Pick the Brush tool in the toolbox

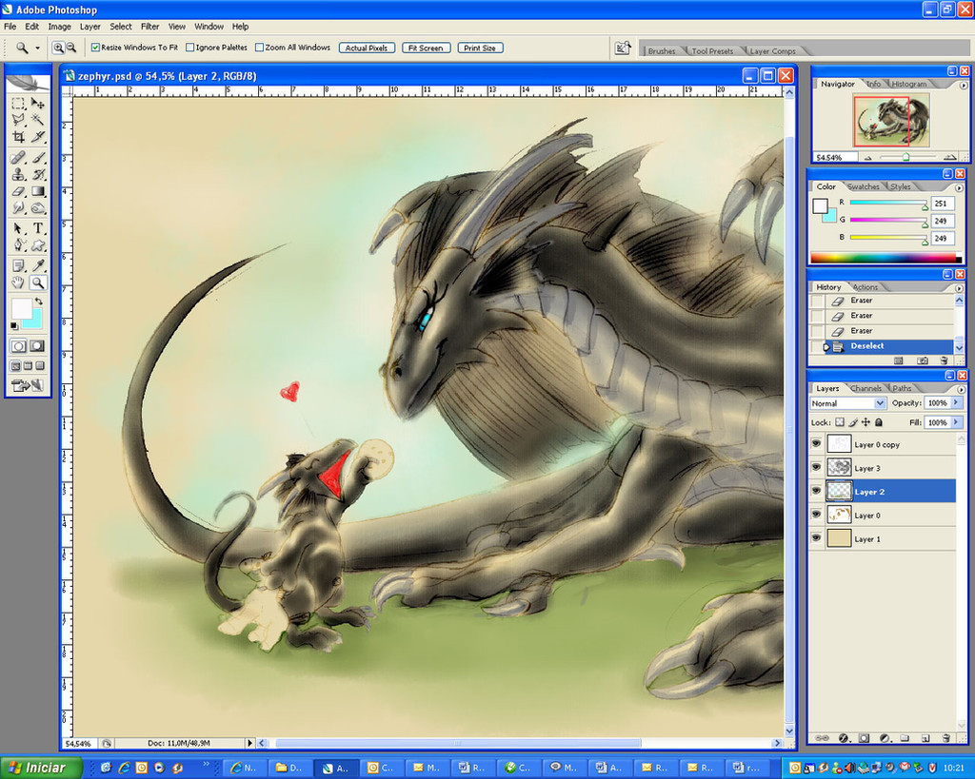click(x=38, y=158)
